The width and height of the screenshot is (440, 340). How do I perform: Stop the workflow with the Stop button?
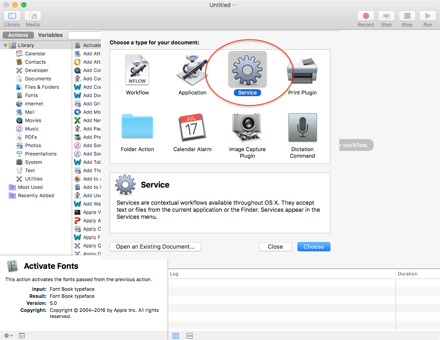[407, 16]
